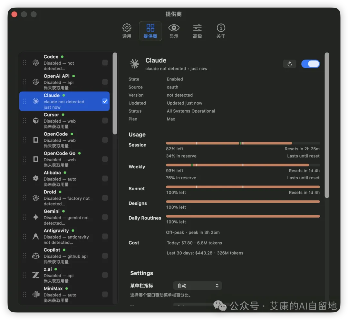
Task: Click the OpenCode Go square icon
Action: coord(36,159)
